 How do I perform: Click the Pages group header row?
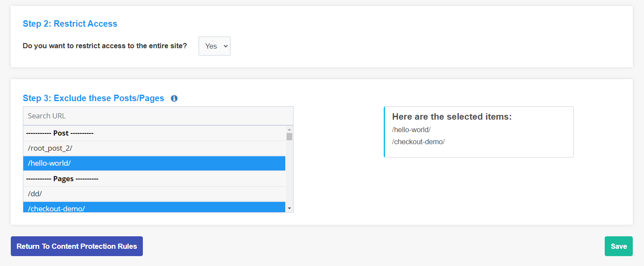[154, 179]
